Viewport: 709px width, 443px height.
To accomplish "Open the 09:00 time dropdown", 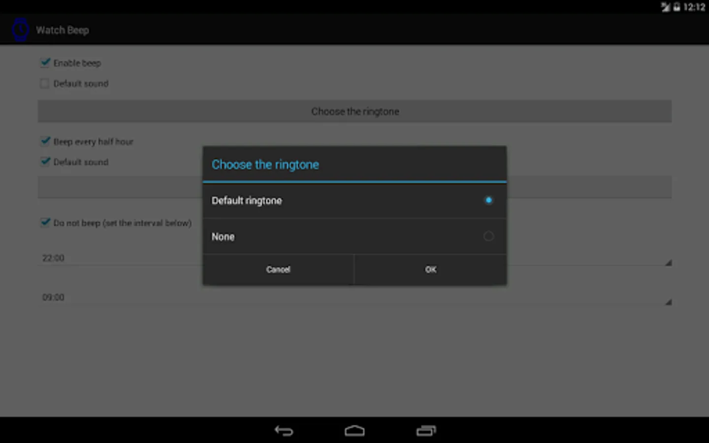I will pos(354,297).
